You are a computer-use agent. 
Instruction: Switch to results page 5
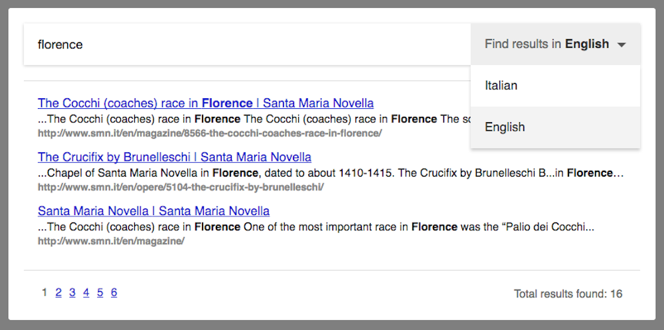click(x=100, y=292)
